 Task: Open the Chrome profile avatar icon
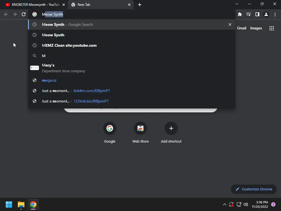point(266,14)
